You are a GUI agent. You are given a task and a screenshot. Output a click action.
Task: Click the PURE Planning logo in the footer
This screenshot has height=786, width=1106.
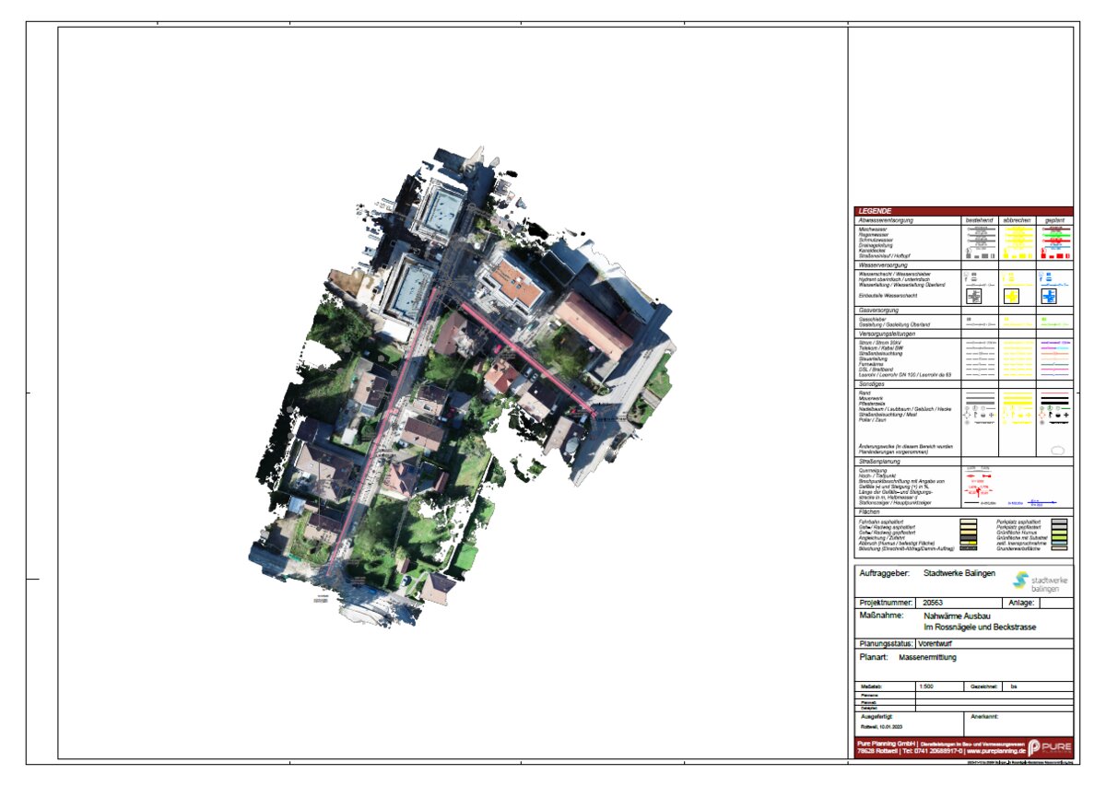(x=1048, y=747)
